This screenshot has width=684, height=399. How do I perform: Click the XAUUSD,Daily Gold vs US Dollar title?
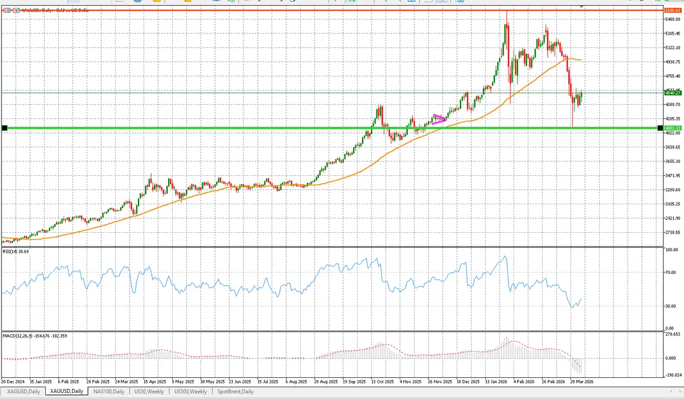point(55,10)
